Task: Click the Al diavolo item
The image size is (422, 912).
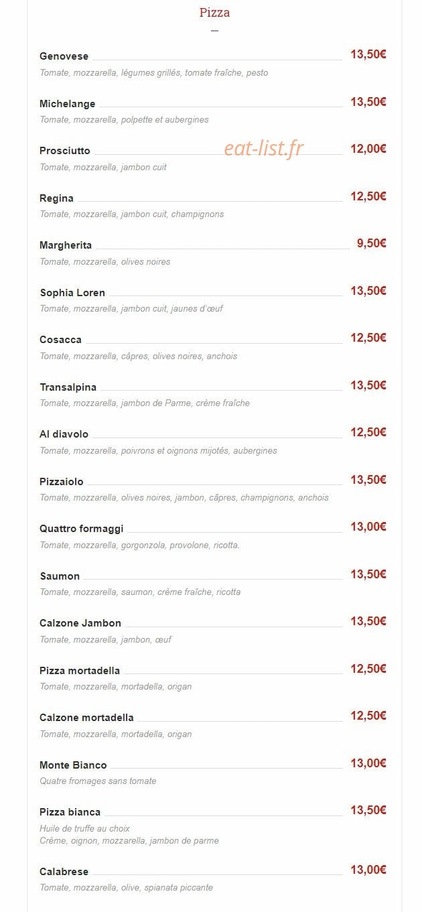Action: point(64,434)
